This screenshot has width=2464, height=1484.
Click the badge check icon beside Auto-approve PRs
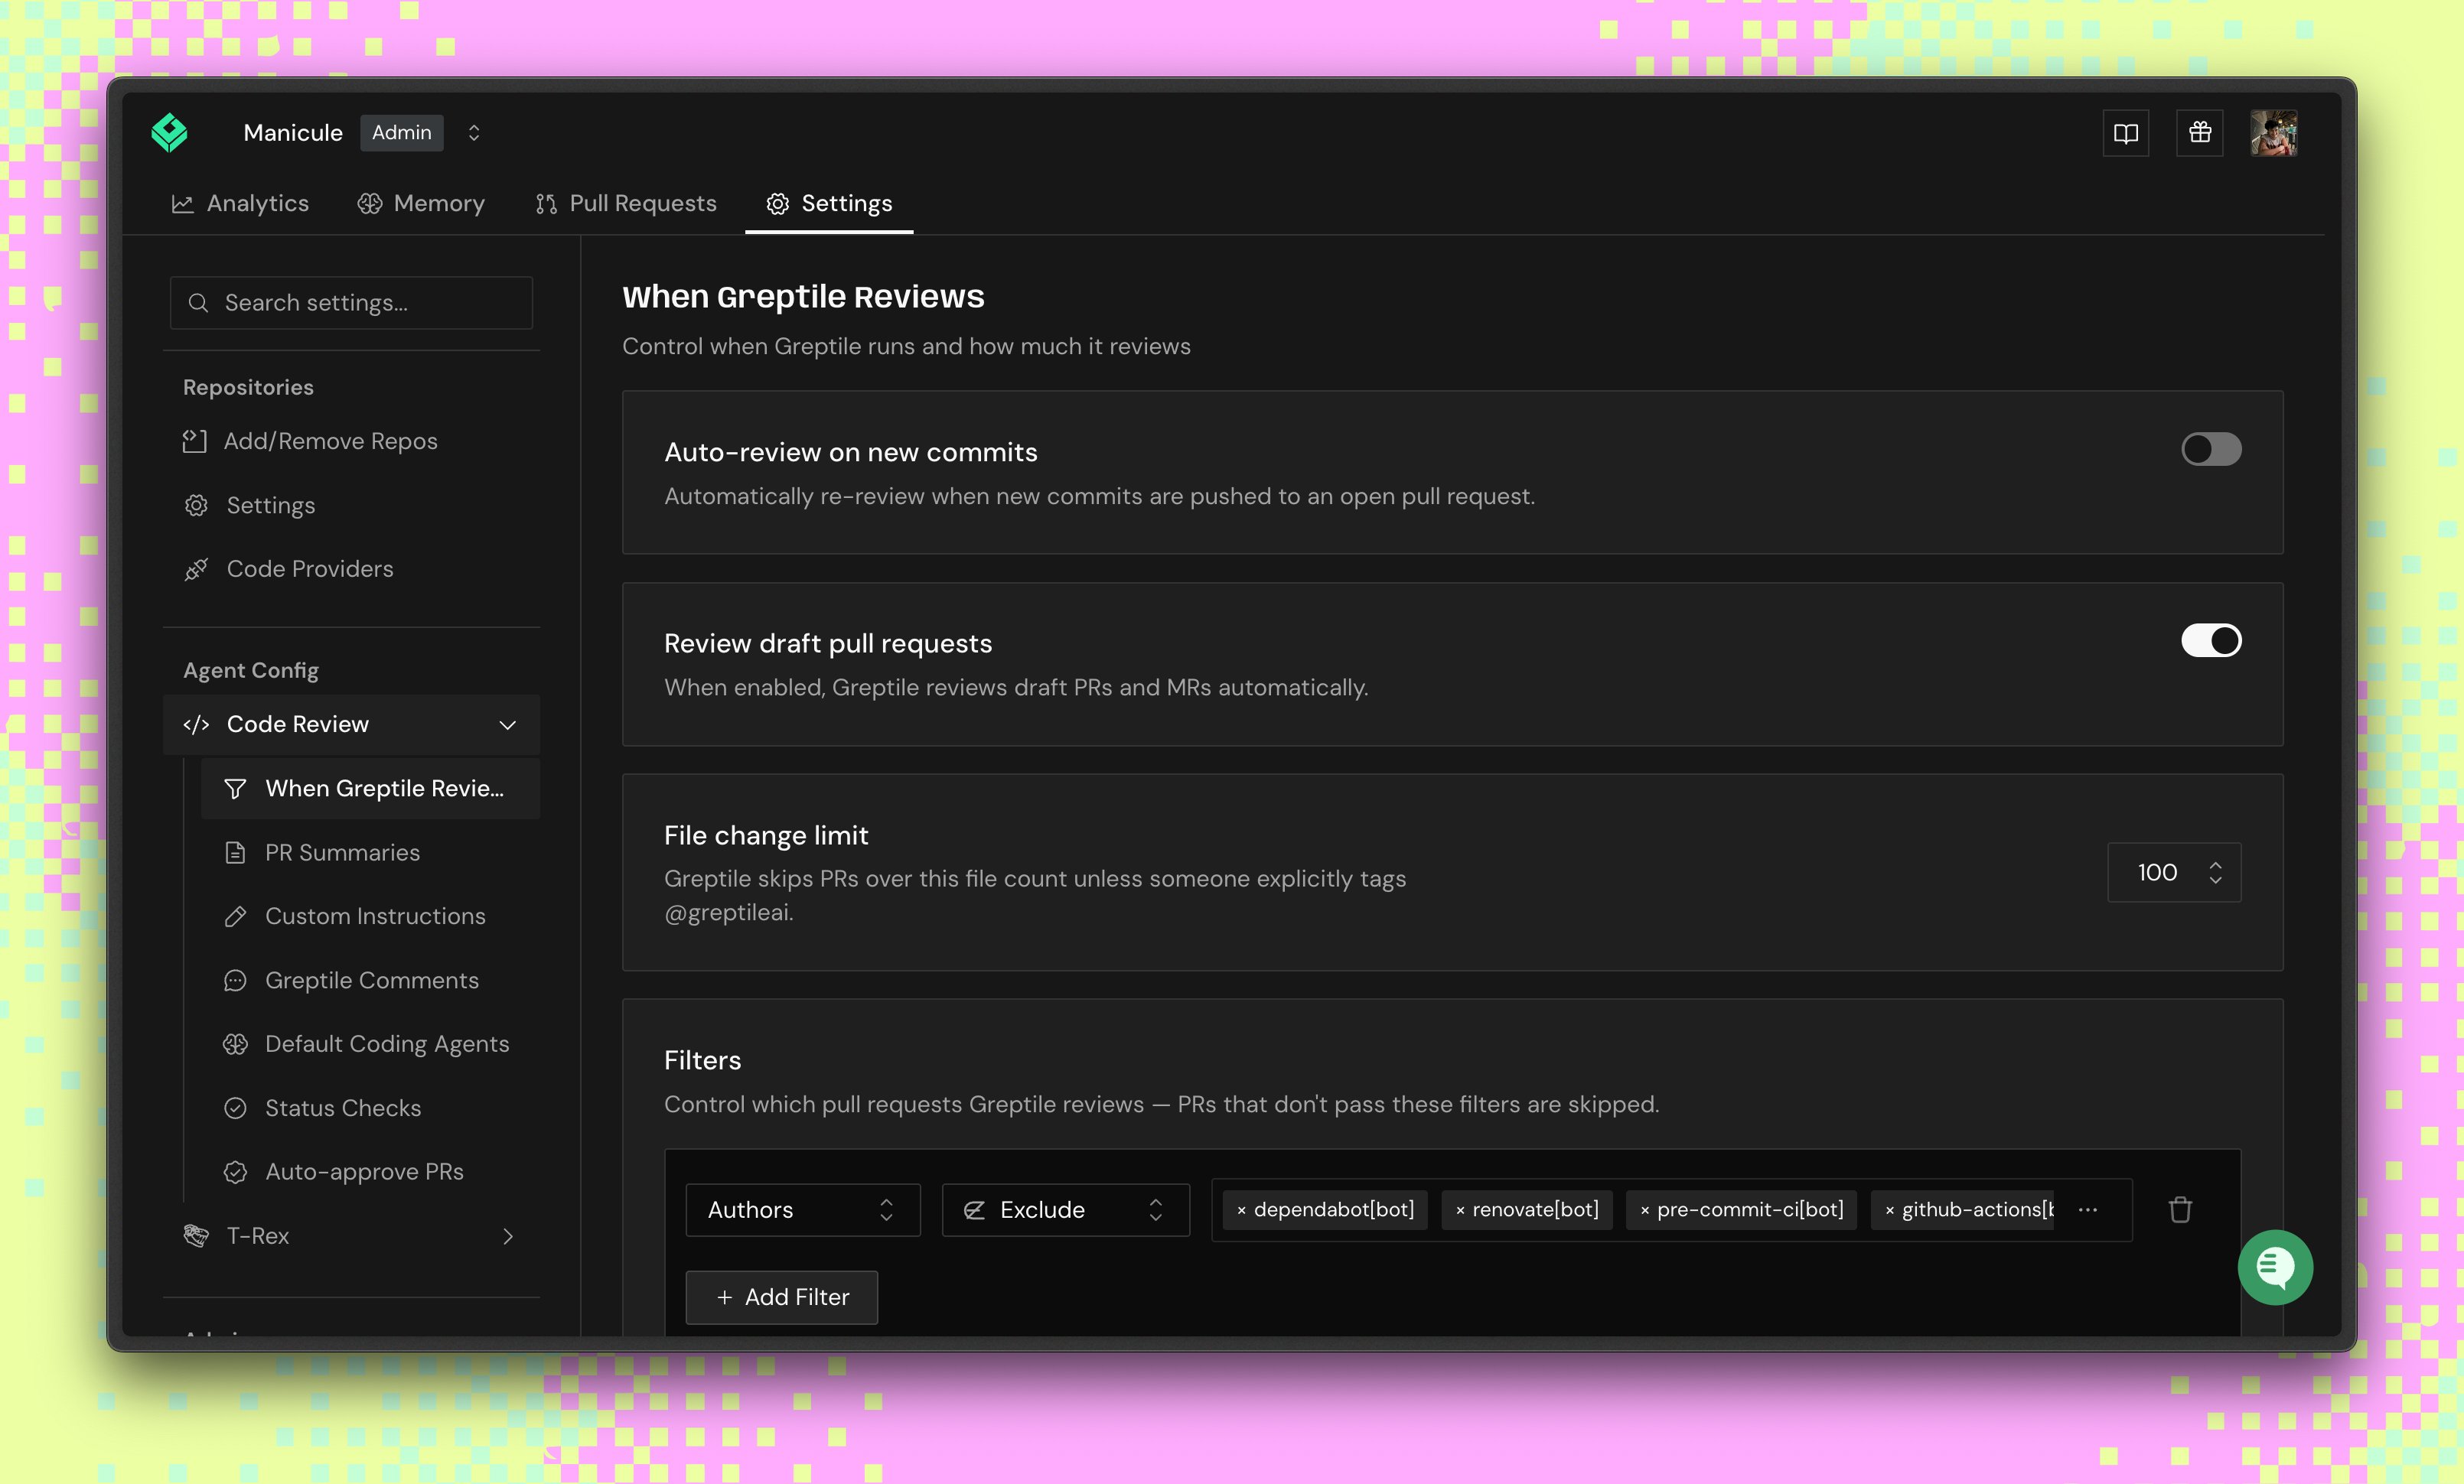click(235, 1171)
